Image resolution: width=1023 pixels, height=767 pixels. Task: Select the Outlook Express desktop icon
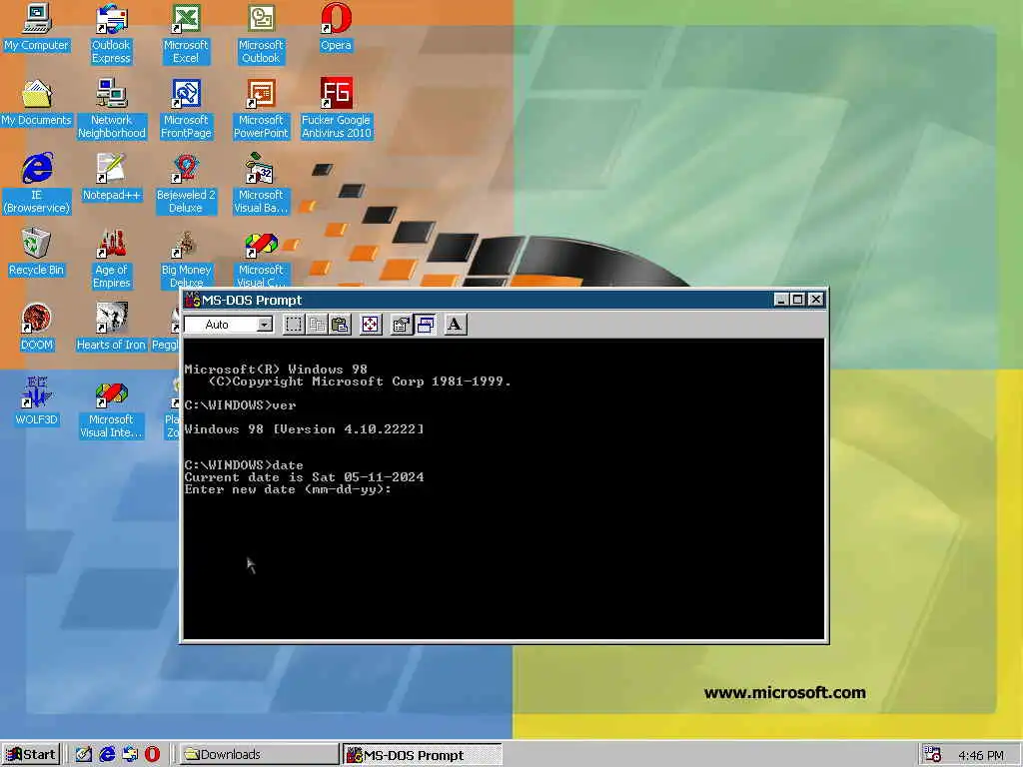(111, 34)
